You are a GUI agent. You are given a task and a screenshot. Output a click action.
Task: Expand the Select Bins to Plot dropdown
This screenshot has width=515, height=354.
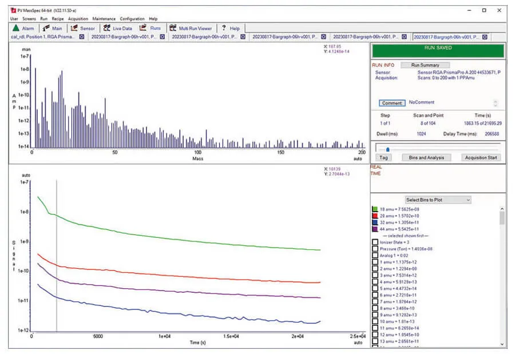(438, 200)
